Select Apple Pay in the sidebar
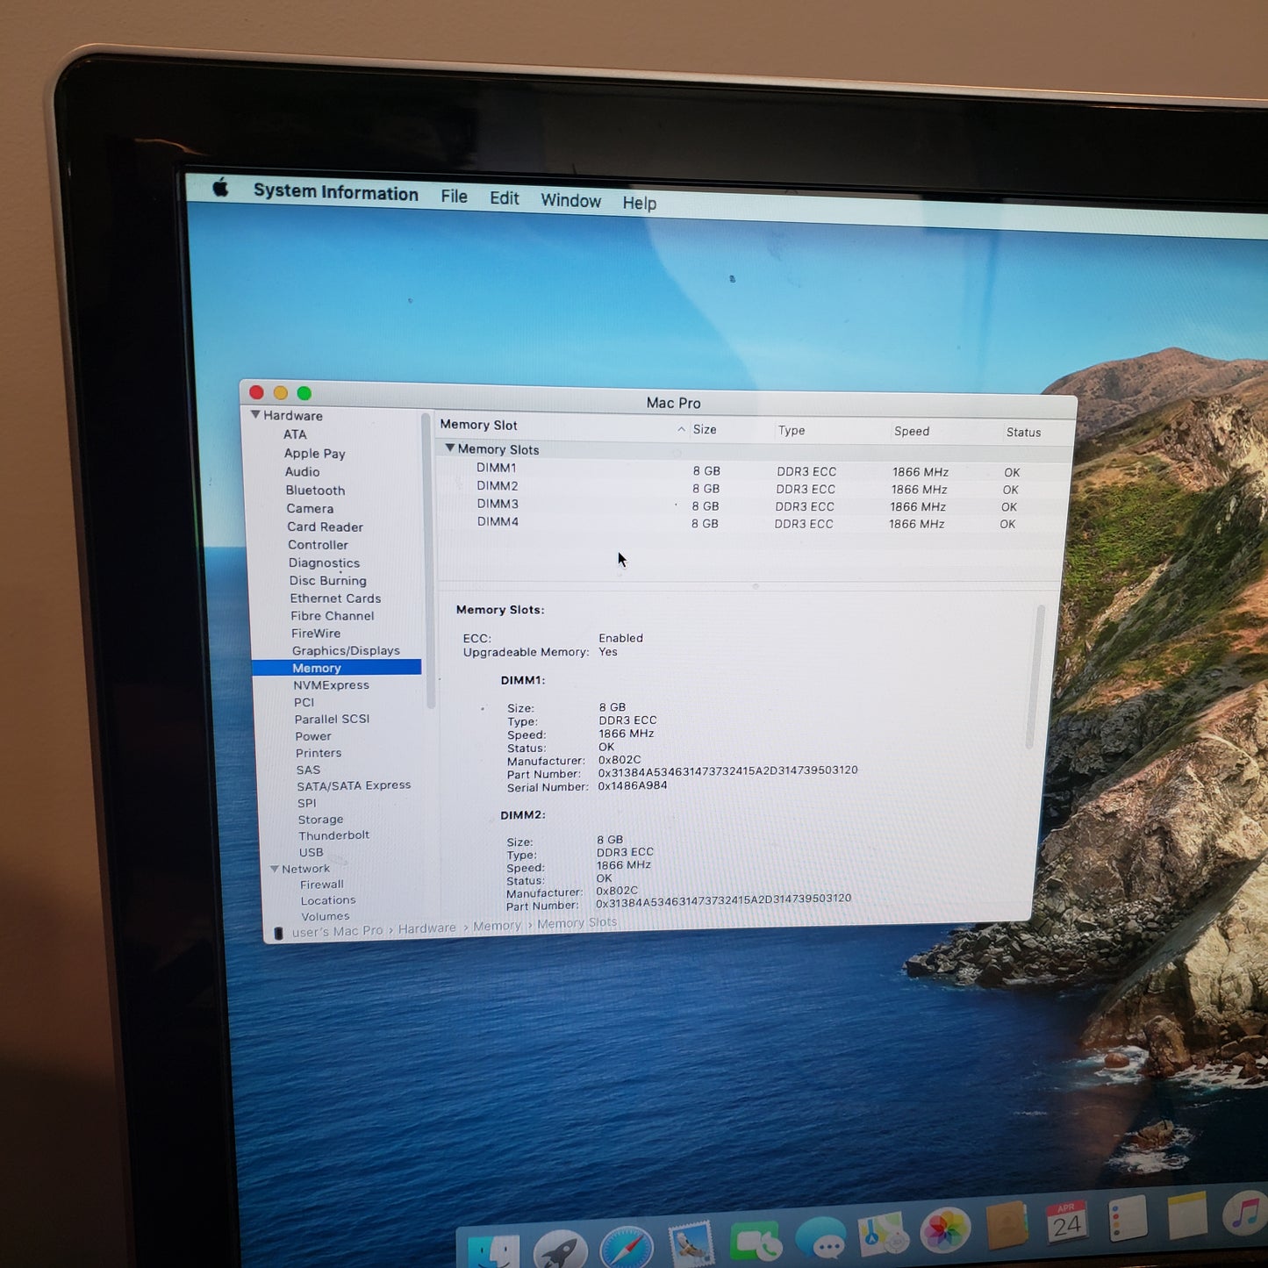The width and height of the screenshot is (1268, 1268). click(x=315, y=454)
